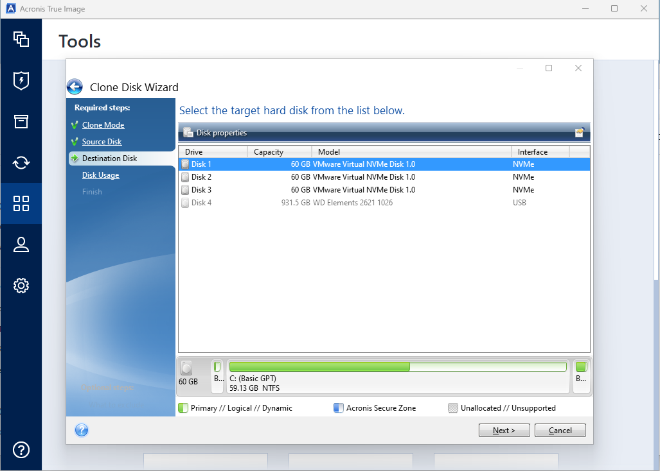The height and width of the screenshot is (471, 660).
Task: Click the Disk properties options icon on right
Action: (x=579, y=133)
